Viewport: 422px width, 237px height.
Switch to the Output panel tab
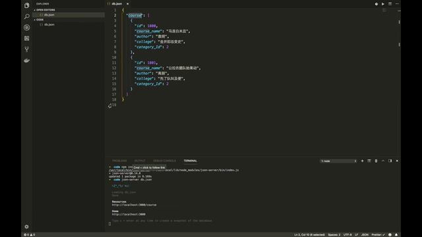[140, 161]
